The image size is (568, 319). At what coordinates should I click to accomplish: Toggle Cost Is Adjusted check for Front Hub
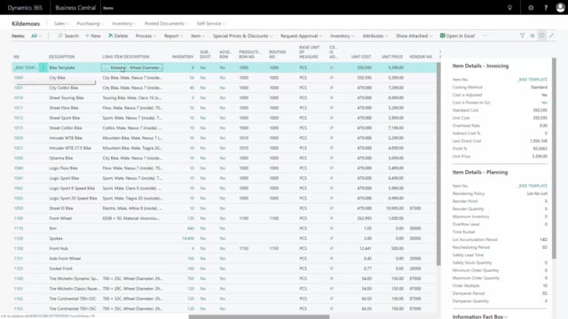click(331, 248)
